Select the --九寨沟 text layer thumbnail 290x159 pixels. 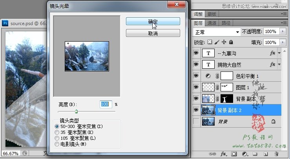click(x=208, y=53)
